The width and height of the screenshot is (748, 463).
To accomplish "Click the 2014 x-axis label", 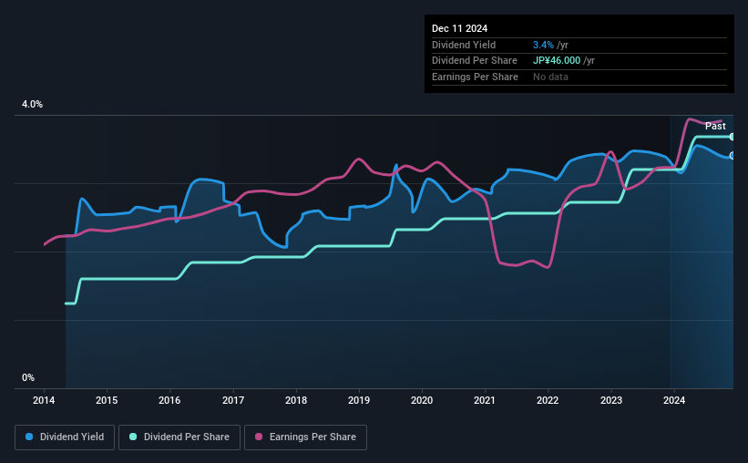I will [x=44, y=400].
